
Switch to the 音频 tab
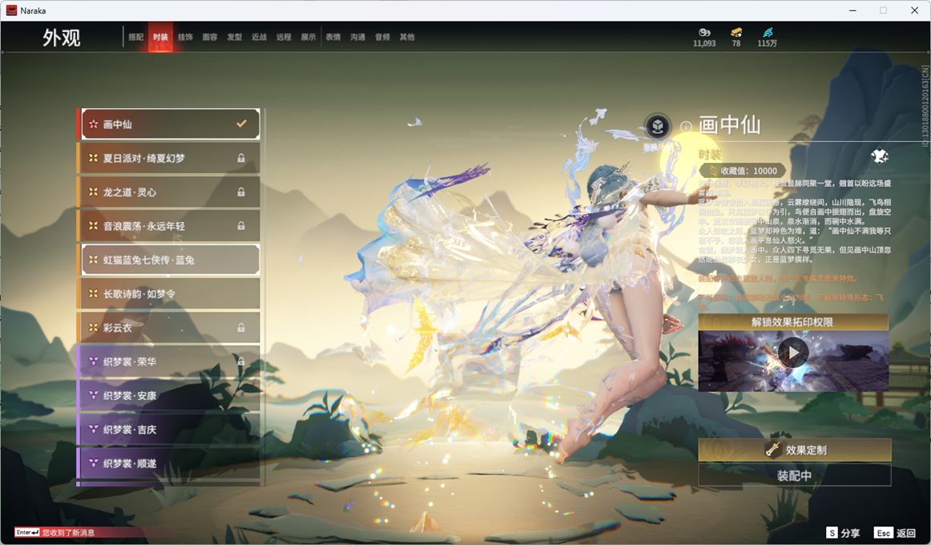tap(382, 37)
